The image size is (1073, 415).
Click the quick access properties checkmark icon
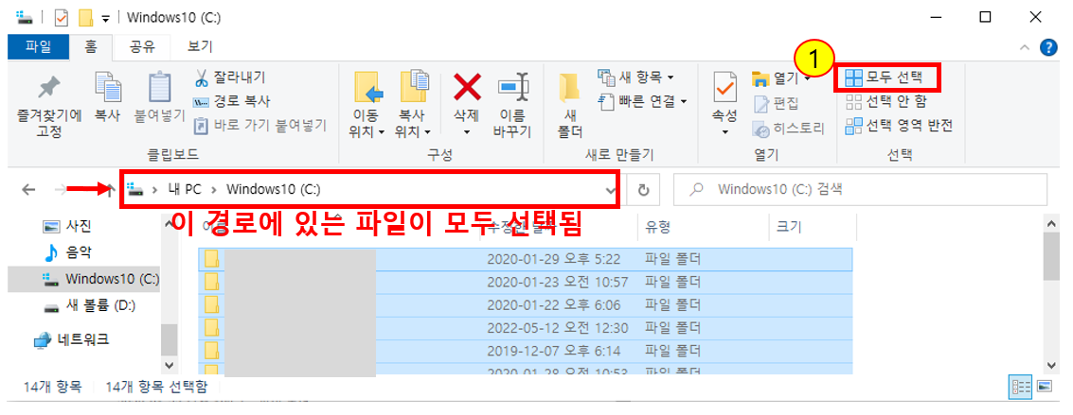tap(63, 17)
